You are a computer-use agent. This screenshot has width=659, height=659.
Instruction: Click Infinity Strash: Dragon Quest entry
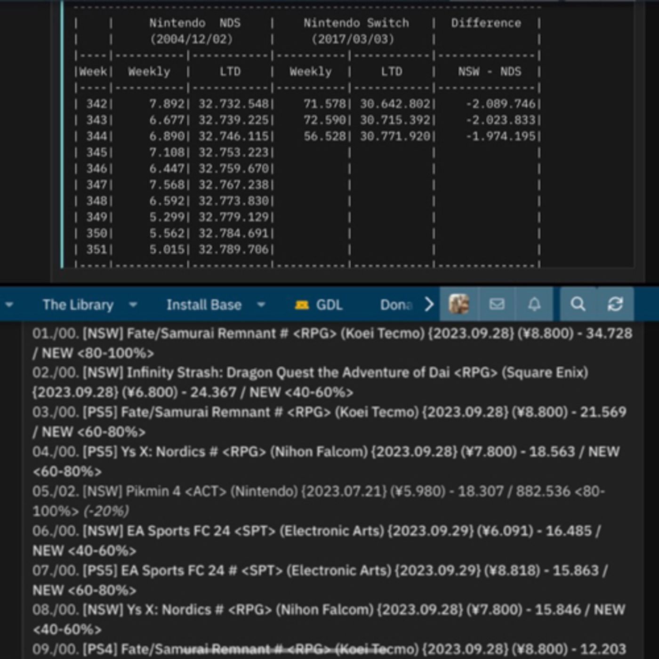[310, 382]
